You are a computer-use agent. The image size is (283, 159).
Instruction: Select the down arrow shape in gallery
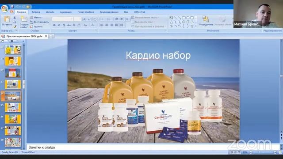pyautogui.click(x=188, y=22)
